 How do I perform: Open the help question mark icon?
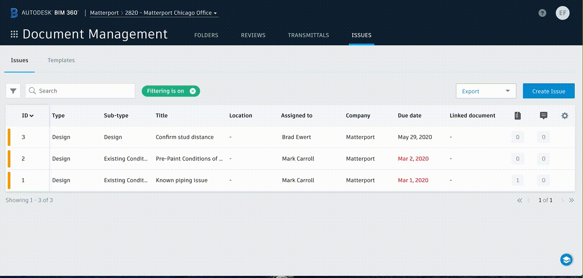coord(542,13)
